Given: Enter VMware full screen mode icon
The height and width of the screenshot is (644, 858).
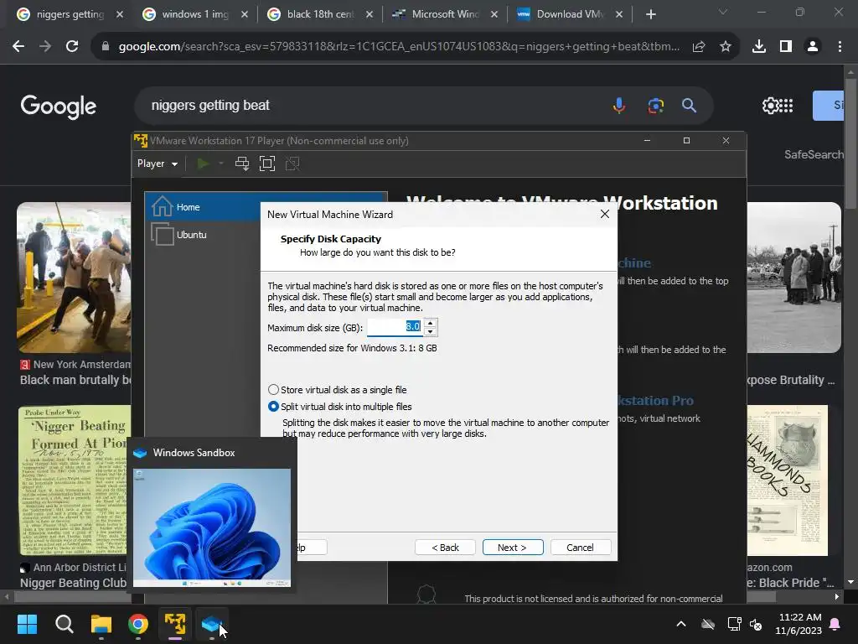Looking at the screenshot, I should tap(267, 164).
